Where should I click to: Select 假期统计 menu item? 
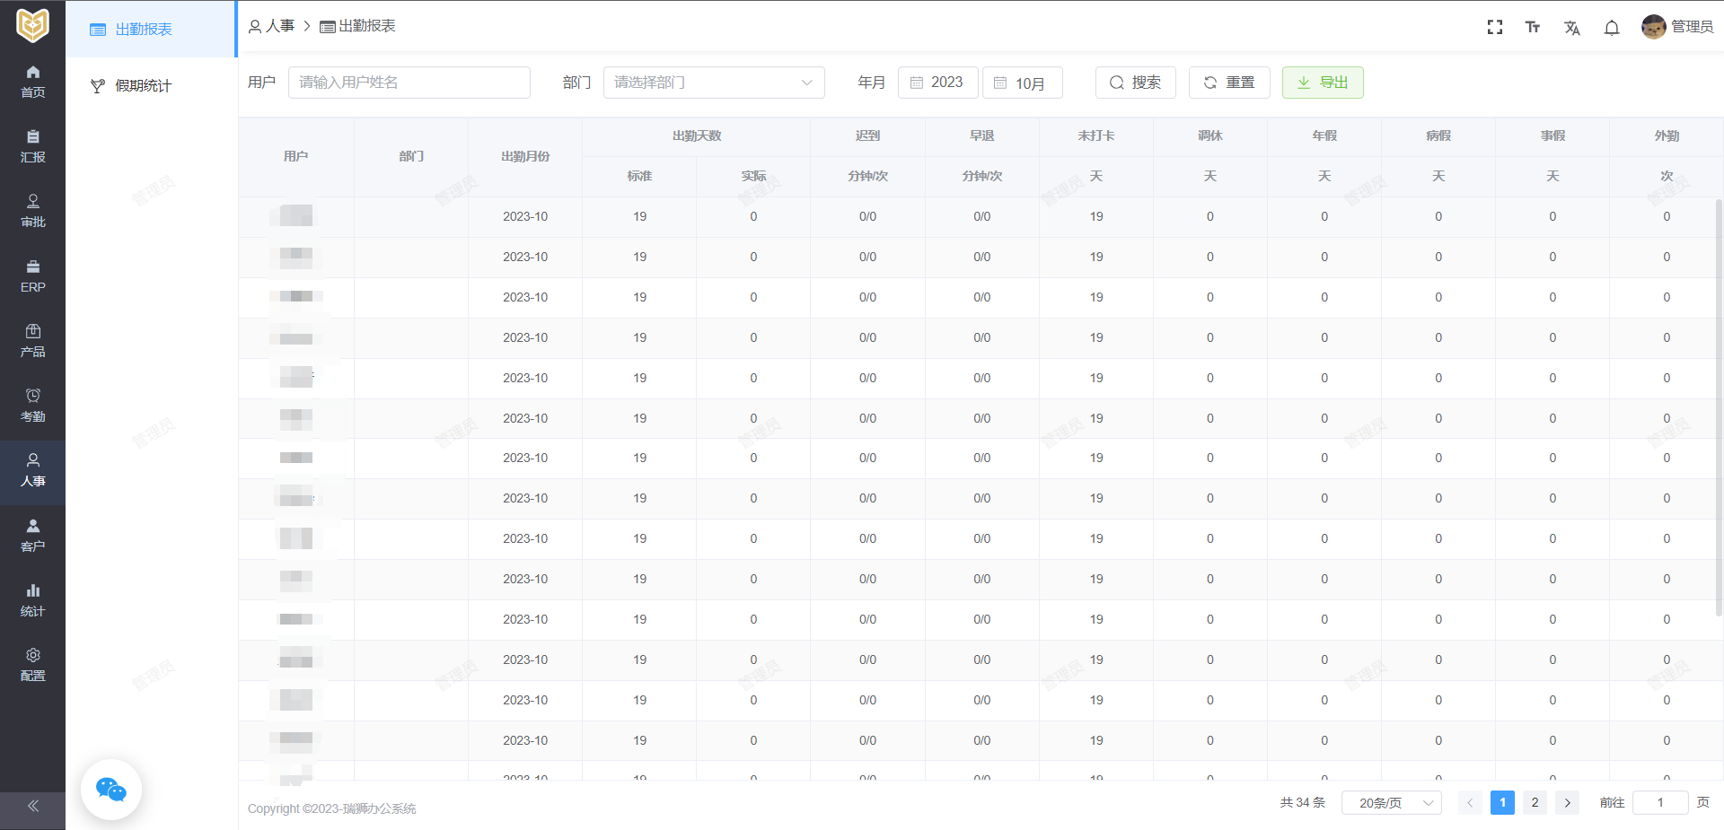pyautogui.click(x=143, y=85)
